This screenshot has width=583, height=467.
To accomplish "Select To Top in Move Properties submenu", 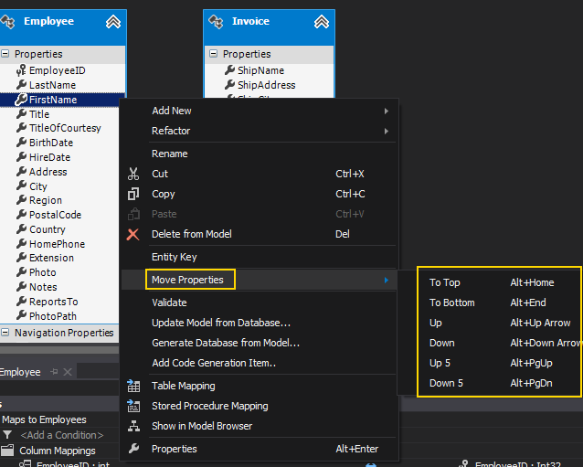I will 445,282.
